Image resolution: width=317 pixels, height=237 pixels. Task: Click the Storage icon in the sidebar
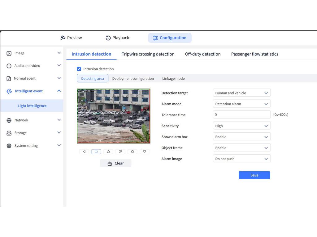pyautogui.click(x=9, y=133)
